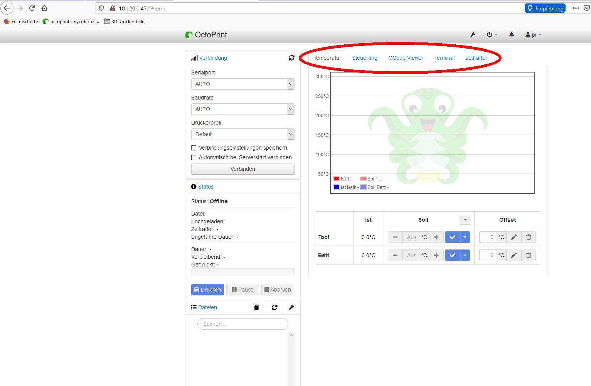Click the Suchen file search field
591x386 pixels.
point(242,324)
